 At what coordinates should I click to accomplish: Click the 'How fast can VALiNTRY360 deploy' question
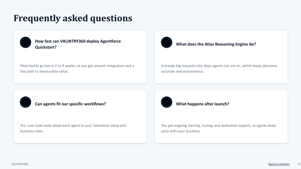[x=78, y=44]
